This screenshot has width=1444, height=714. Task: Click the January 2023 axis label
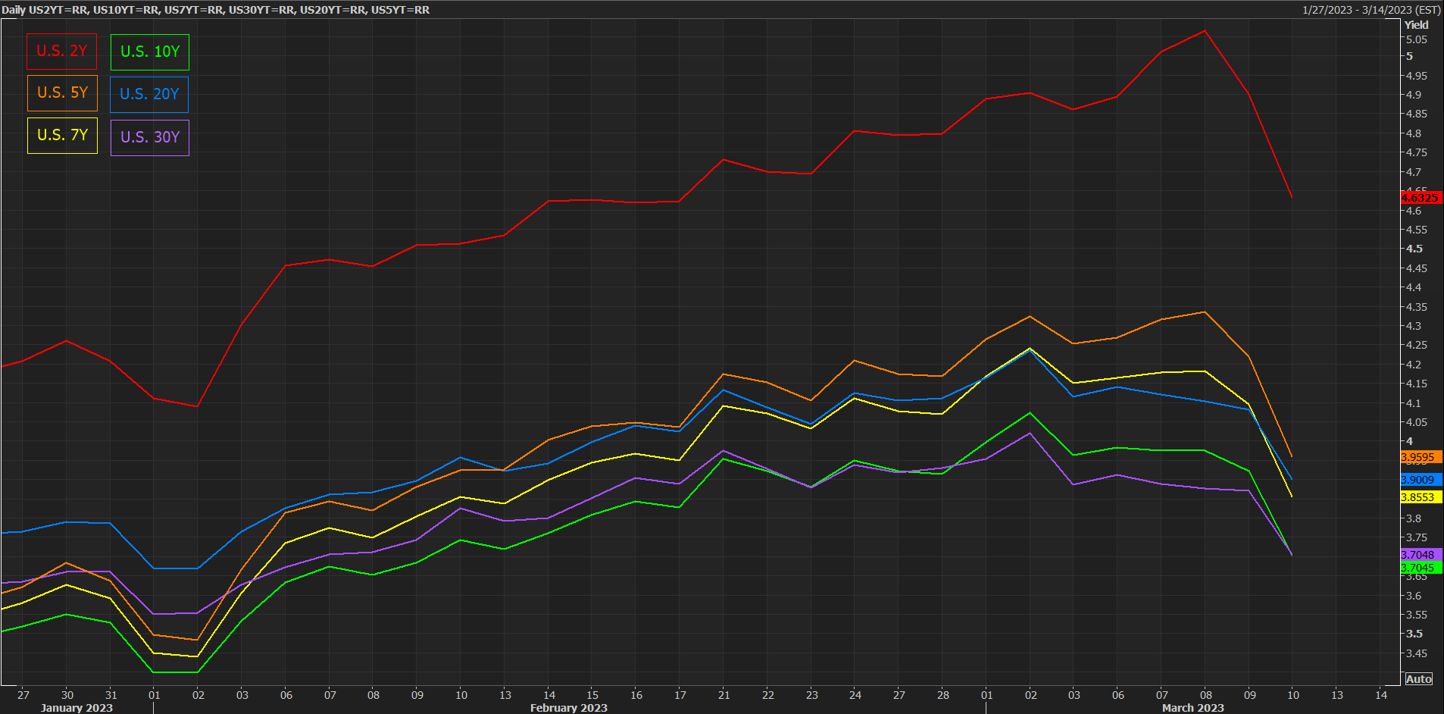click(77, 708)
